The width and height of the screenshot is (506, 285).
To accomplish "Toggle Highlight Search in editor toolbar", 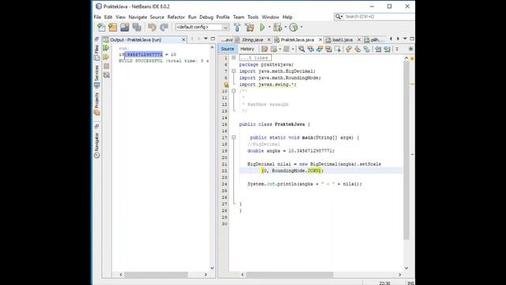I will click(329, 49).
